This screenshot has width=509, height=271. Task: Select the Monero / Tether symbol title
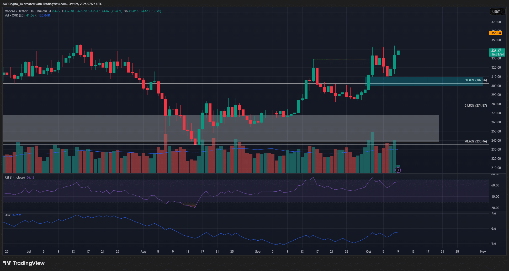click(16, 11)
